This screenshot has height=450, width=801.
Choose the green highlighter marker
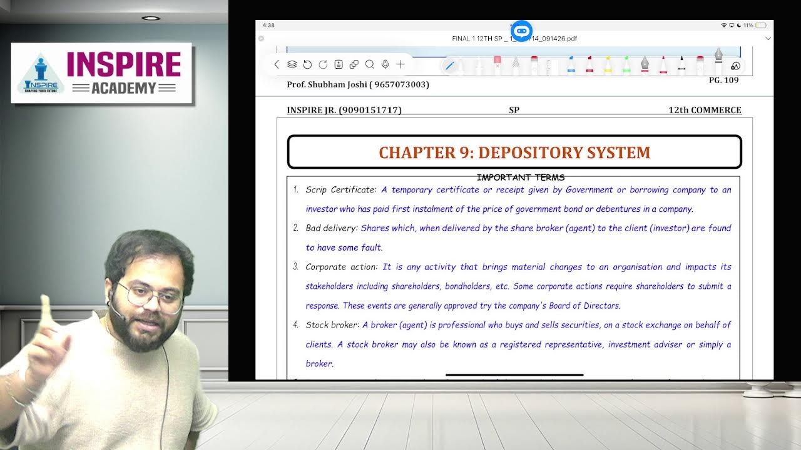626,65
